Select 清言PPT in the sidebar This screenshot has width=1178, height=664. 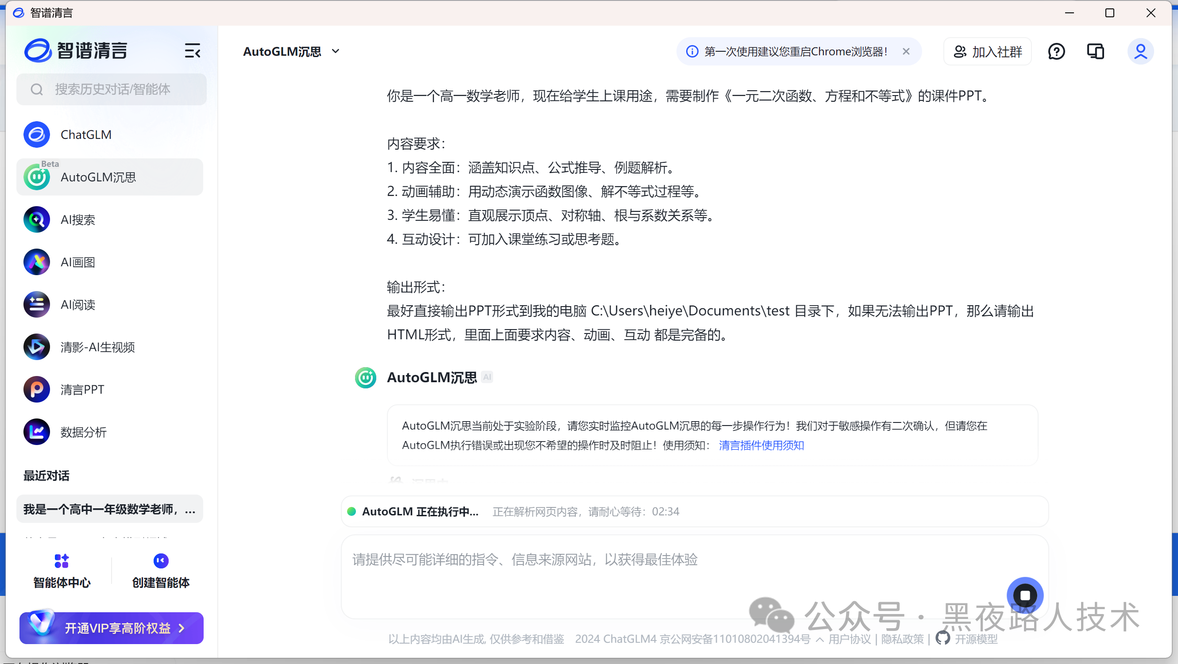(x=82, y=390)
